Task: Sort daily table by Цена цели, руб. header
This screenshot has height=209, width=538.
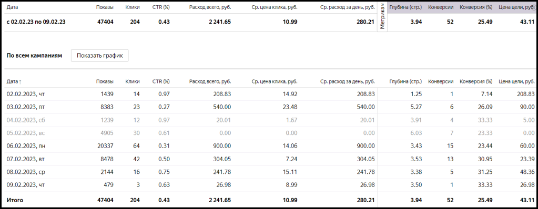Action: tap(516, 81)
